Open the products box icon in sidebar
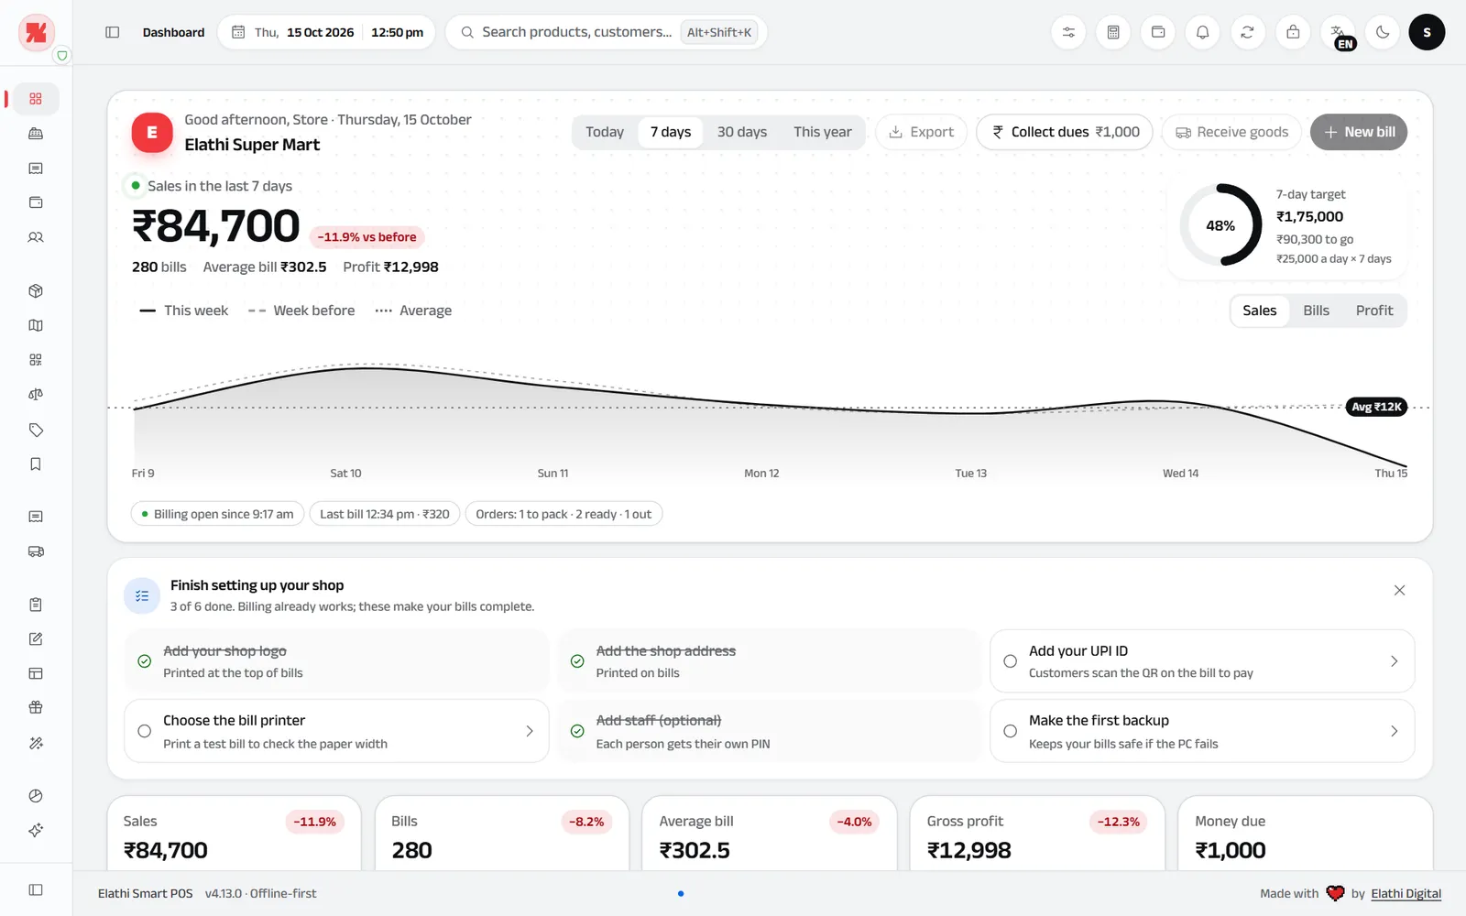Image resolution: width=1466 pixels, height=916 pixels. point(36,291)
